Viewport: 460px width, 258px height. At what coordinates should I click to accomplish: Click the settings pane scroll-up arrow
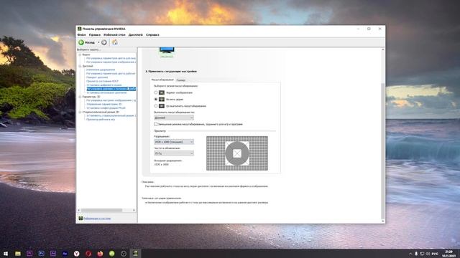click(383, 49)
